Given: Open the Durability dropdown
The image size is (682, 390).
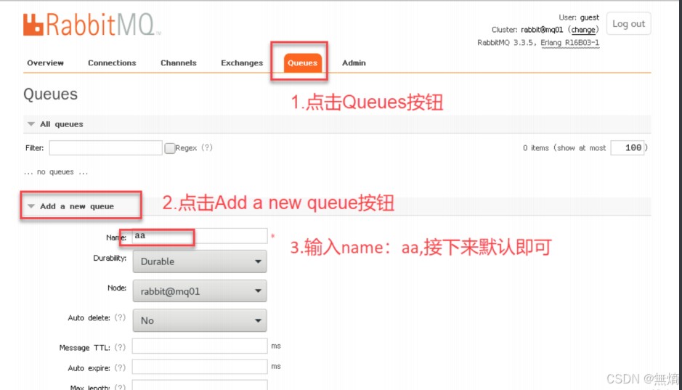Looking at the screenshot, I should pos(200,261).
